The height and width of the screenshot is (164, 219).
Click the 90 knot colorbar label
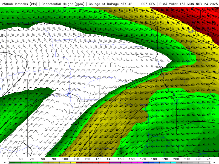point(54,159)
